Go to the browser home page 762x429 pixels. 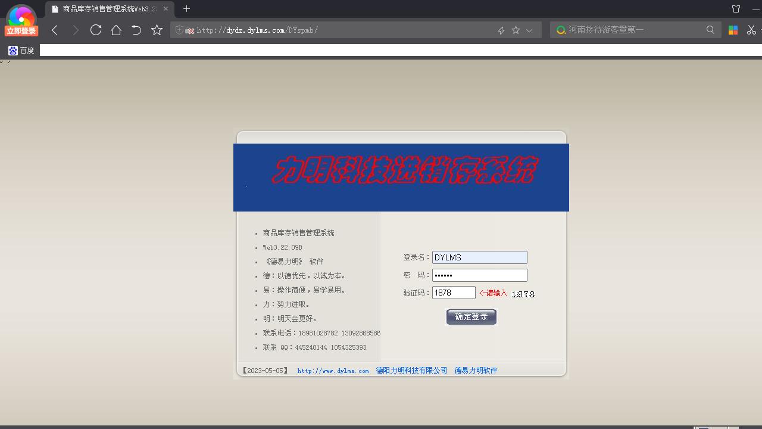coord(116,29)
